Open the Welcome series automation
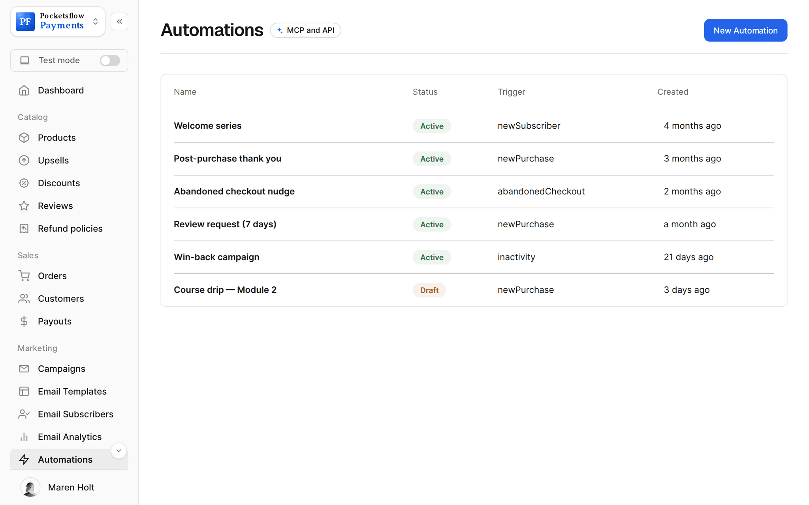 click(x=207, y=126)
